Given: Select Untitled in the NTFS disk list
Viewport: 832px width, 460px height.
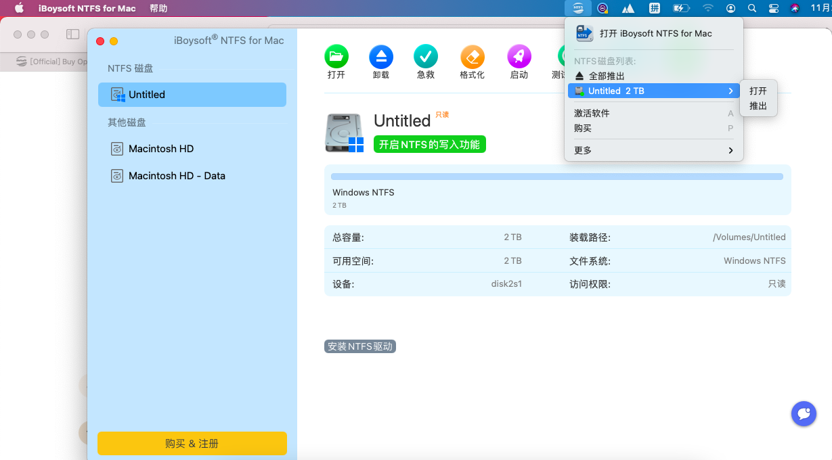Looking at the screenshot, I should tap(192, 95).
